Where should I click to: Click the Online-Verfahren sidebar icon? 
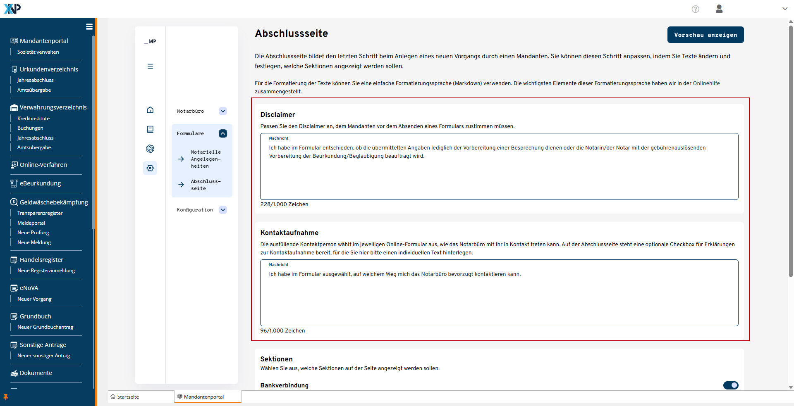[x=14, y=165]
